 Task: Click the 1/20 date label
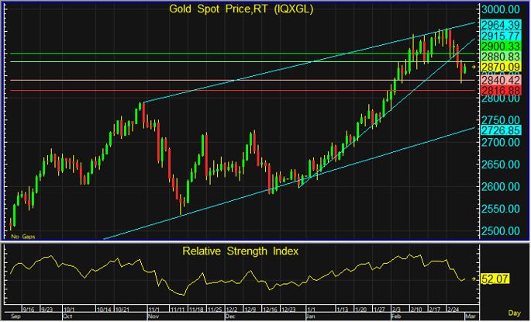click(x=360, y=310)
